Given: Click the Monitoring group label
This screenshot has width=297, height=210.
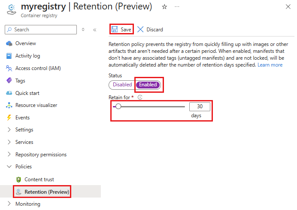Looking at the screenshot, I should [28, 204].
